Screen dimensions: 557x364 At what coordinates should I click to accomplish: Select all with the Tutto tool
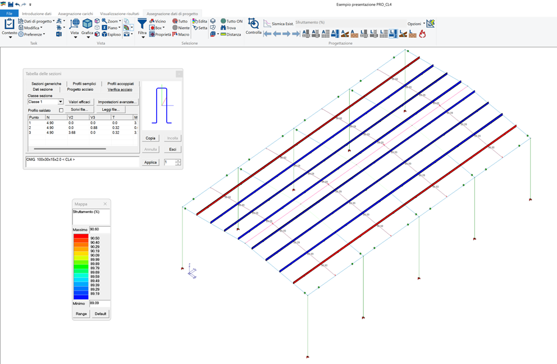[x=180, y=21]
